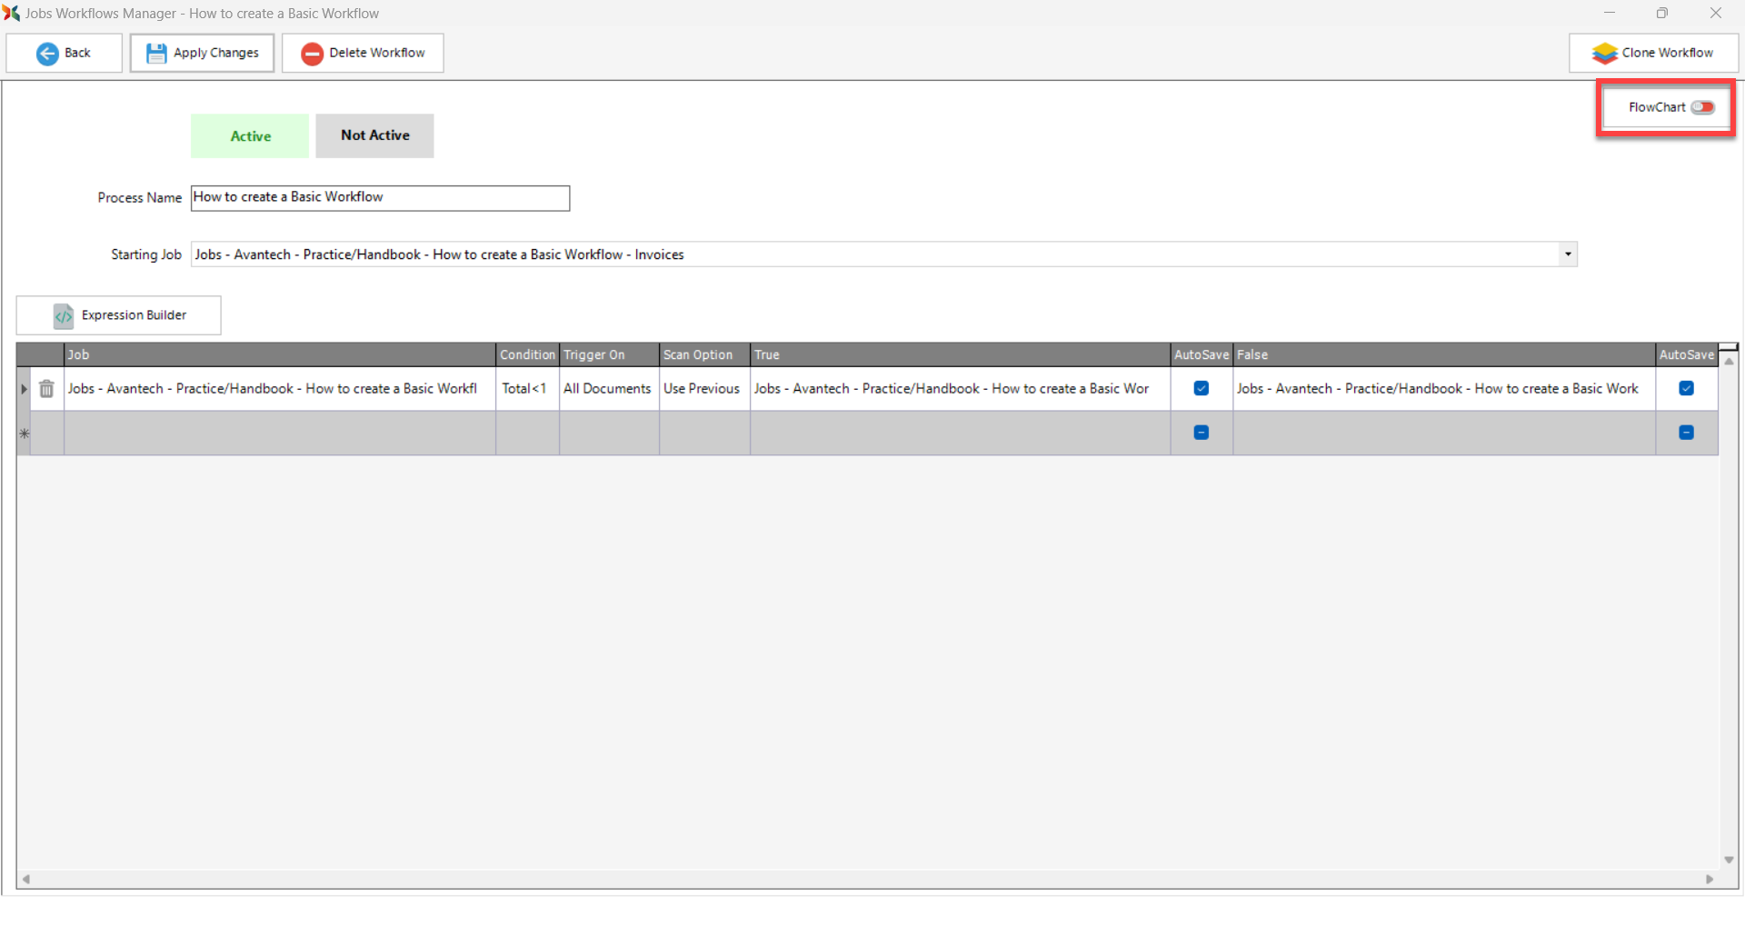The image size is (1745, 927).
Task: Expand the Starting Job dropdown
Action: (1567, 254)
